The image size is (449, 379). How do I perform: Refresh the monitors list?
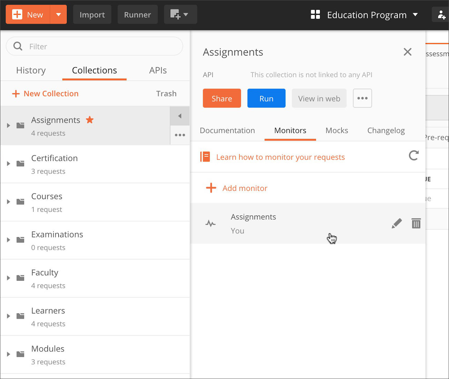[413, 156]
